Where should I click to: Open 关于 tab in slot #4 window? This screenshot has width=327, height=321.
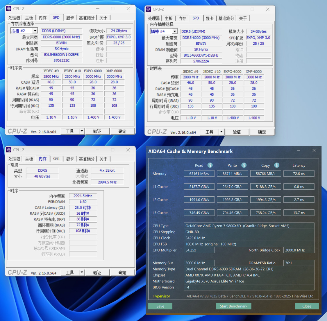[x=243, y=18]
